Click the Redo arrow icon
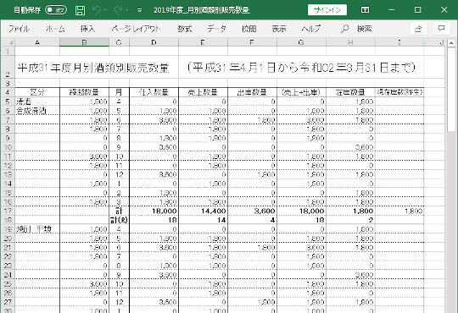Screen dimensions: 458x313 point(118,10)
